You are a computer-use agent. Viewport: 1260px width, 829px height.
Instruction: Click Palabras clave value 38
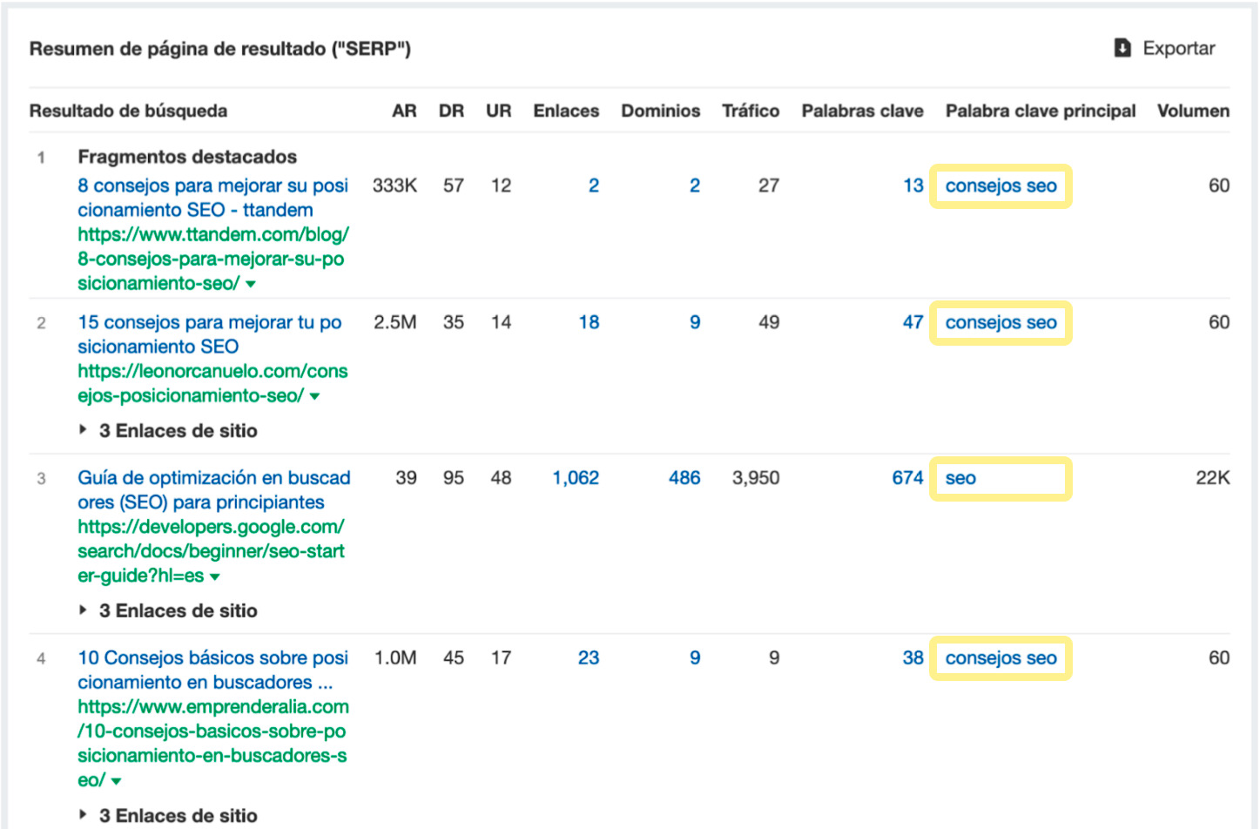point(913,658)
